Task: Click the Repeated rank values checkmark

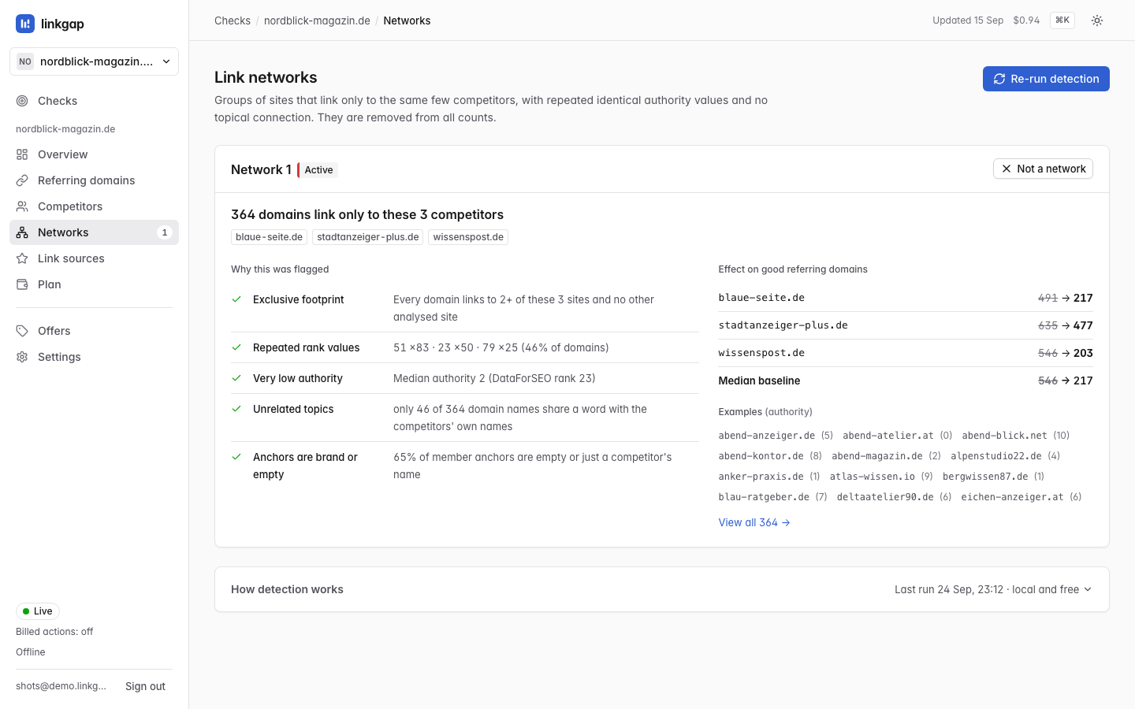Action: (236, 347)
